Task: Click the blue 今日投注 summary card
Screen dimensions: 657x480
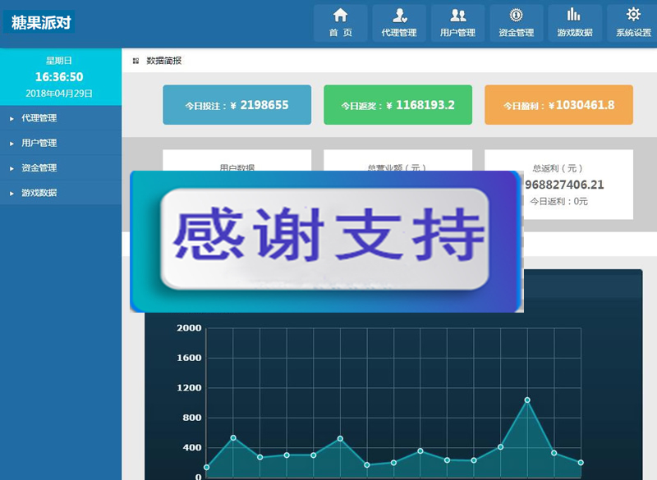Action: tap(236, 104)
